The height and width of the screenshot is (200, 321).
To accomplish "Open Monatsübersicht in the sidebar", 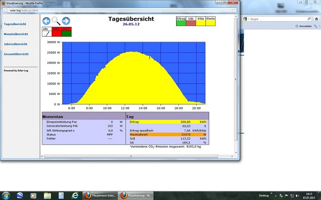I will [17, 34].
